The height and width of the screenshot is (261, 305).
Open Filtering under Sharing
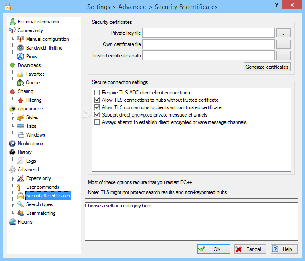click(34, 100)
